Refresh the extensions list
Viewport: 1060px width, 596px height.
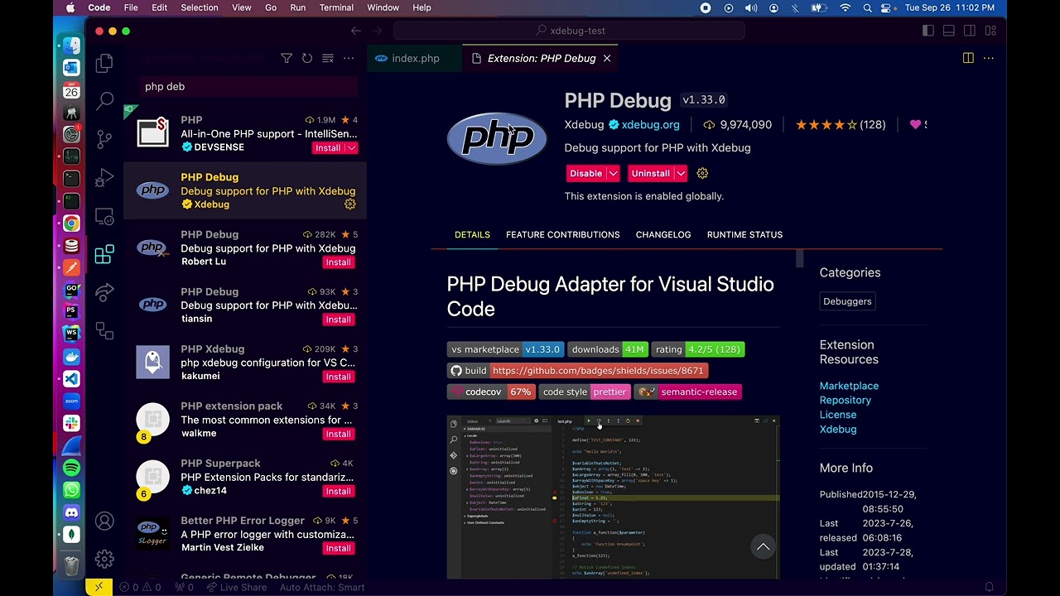point(307,58)
